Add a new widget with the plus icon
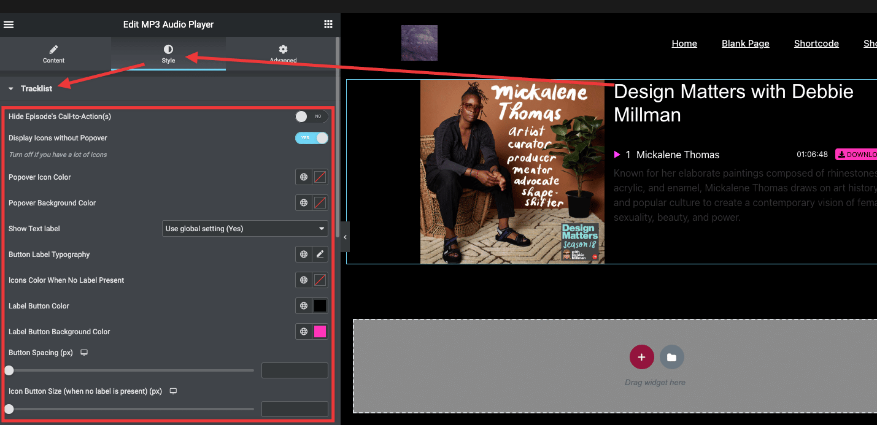 pos(641,356)
